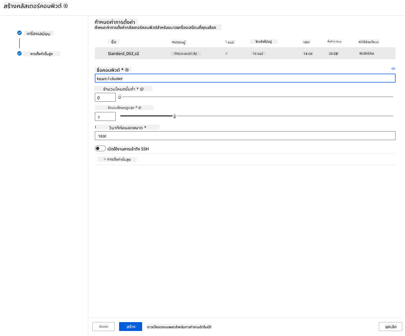Click minimum nodes slider handle
405x336 pixels.
point(120,97)
